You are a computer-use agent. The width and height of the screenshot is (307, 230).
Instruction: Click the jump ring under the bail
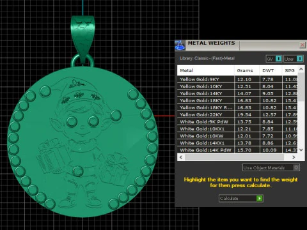83,61
